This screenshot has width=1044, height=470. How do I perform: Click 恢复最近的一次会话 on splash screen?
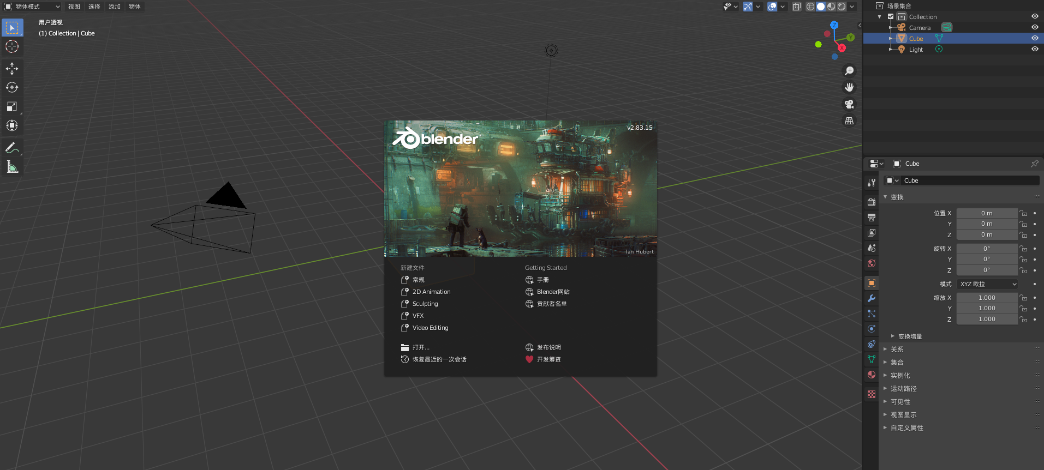(439, 359)
